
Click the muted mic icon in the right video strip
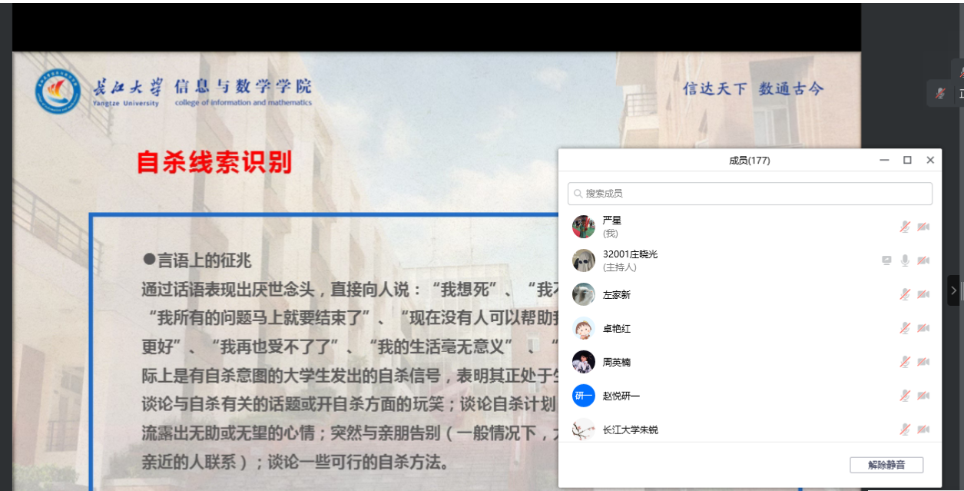coord(940,94)
